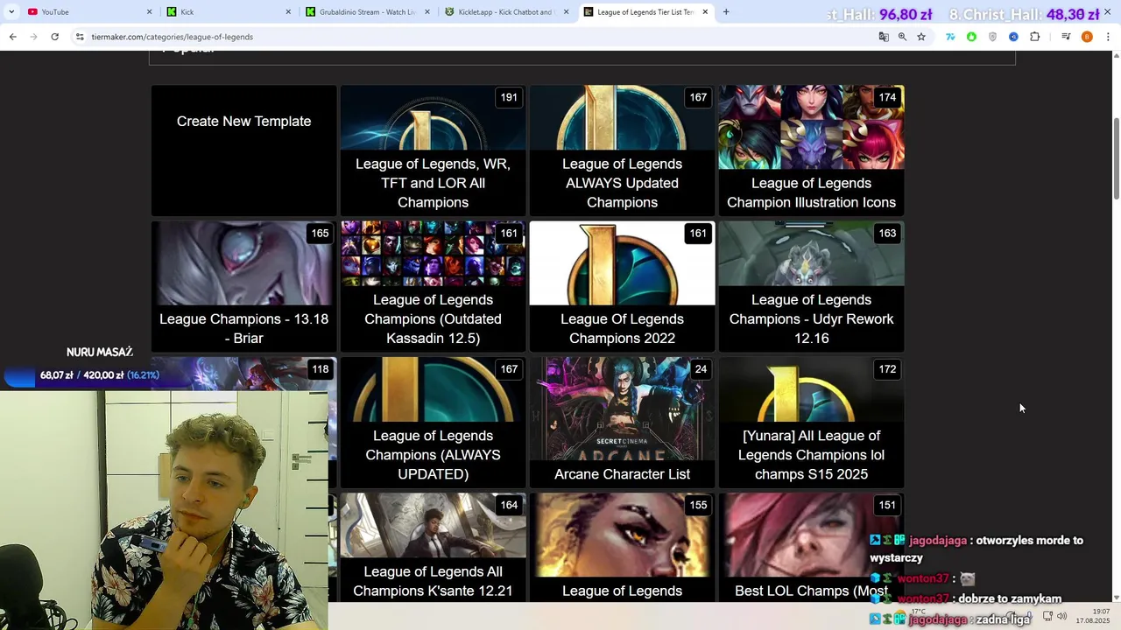Open the media control icon in toolbar

click(1066, 37)
